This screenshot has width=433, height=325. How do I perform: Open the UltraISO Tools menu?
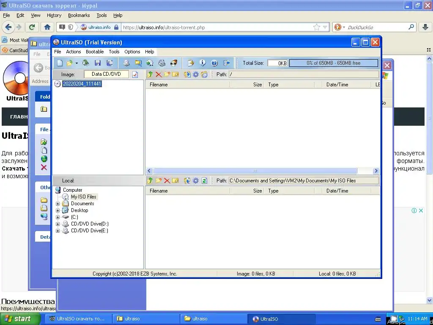114,52
